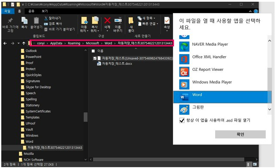Click the app list scroll up arrow
Viewport: 278px width, 168px height.
click(x=269, y=41)
